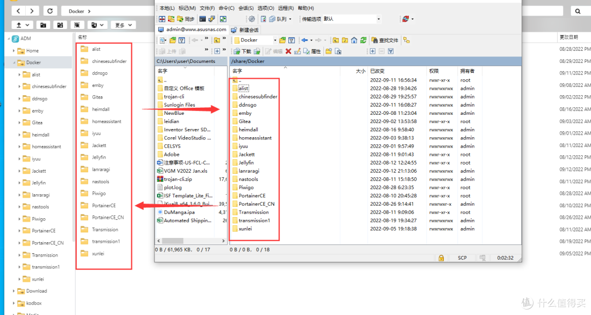Open the 帮助(H) menu
The width and height of the screenshot is (591, 315).
(306, 8)
